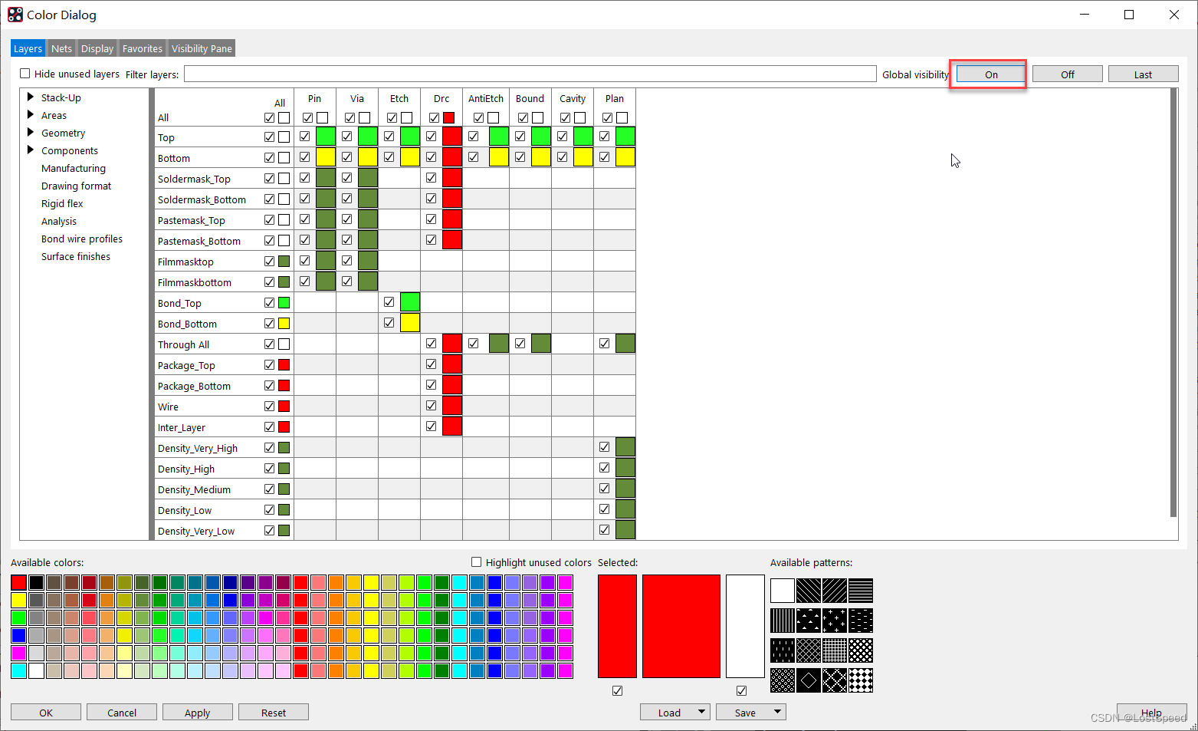Select the crosshatch grid pattern
Viewport: 1198px width, 731px height.
tap(835, 650)
